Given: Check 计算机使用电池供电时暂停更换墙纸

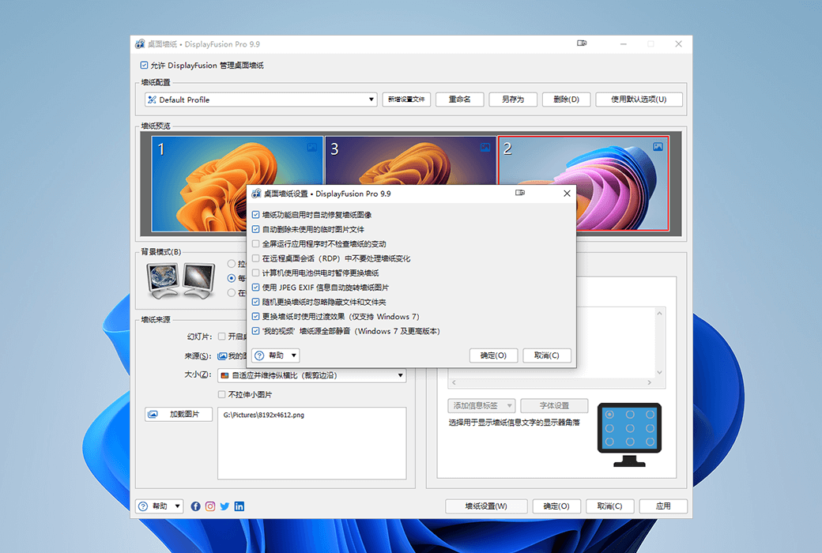Looking at the screenshot, I should 256,273.
